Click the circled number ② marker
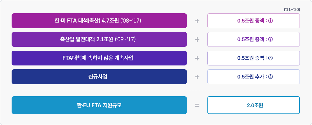312x125 pixels. (270, 39)
